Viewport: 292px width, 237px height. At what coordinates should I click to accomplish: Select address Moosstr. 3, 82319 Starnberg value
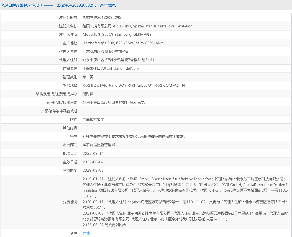coord(117,34)
